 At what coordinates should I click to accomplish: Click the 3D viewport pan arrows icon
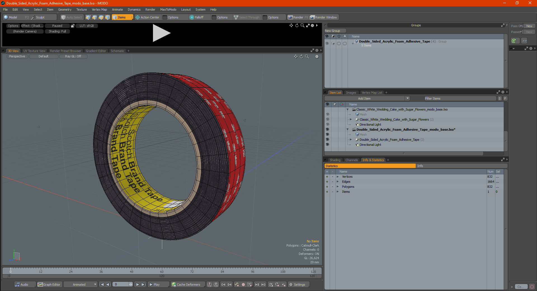point(296,57)
